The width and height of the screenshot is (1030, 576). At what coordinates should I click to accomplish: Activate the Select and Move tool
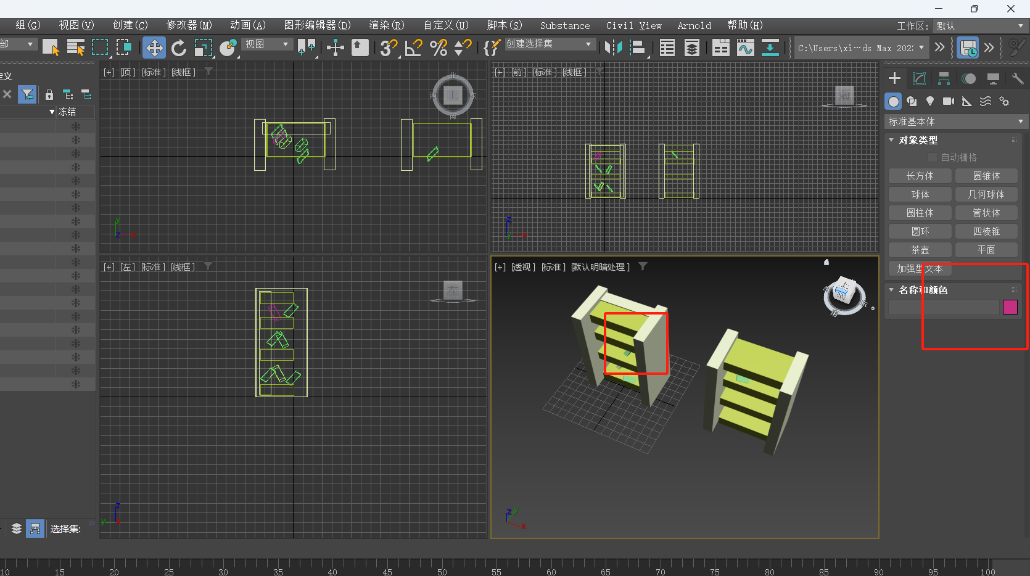click(x=154, y=47)
